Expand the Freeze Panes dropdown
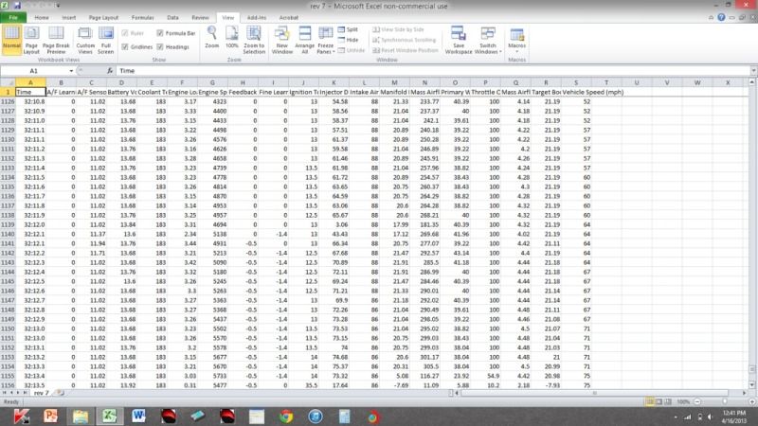The height and width of the screenshot is (426, 758). (x=327, y=47)
